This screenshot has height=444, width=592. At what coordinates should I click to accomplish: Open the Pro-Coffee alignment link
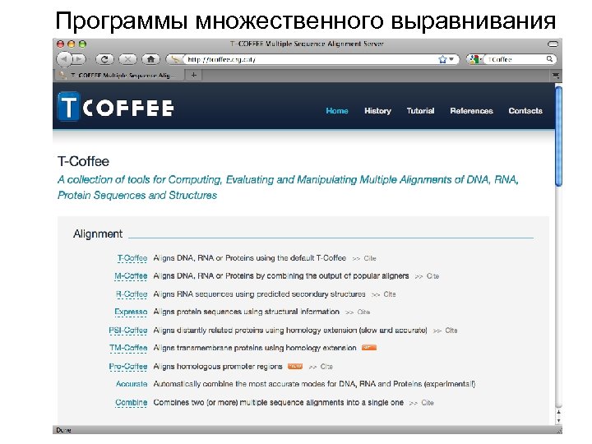(x=128, y=366)
